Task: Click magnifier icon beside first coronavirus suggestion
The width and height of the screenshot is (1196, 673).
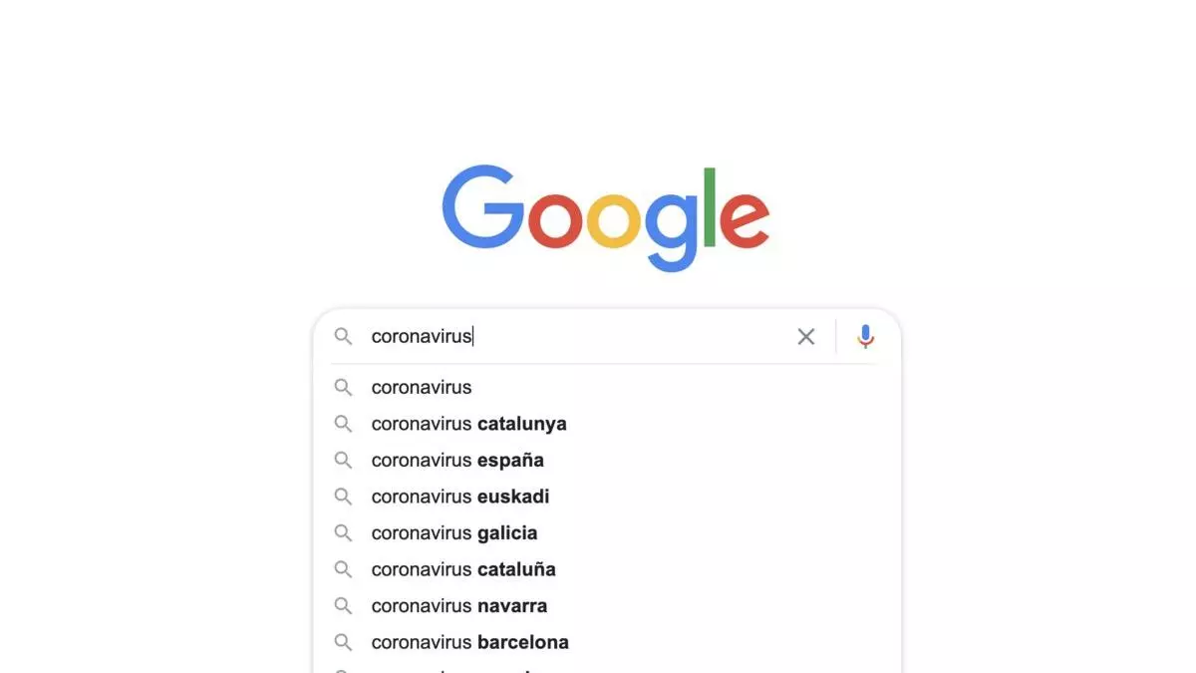Action: click(x=343, y=387)
